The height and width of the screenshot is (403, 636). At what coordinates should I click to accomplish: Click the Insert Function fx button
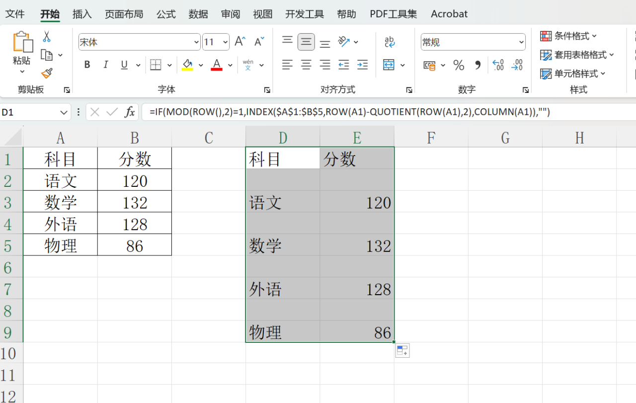(130, 112)
